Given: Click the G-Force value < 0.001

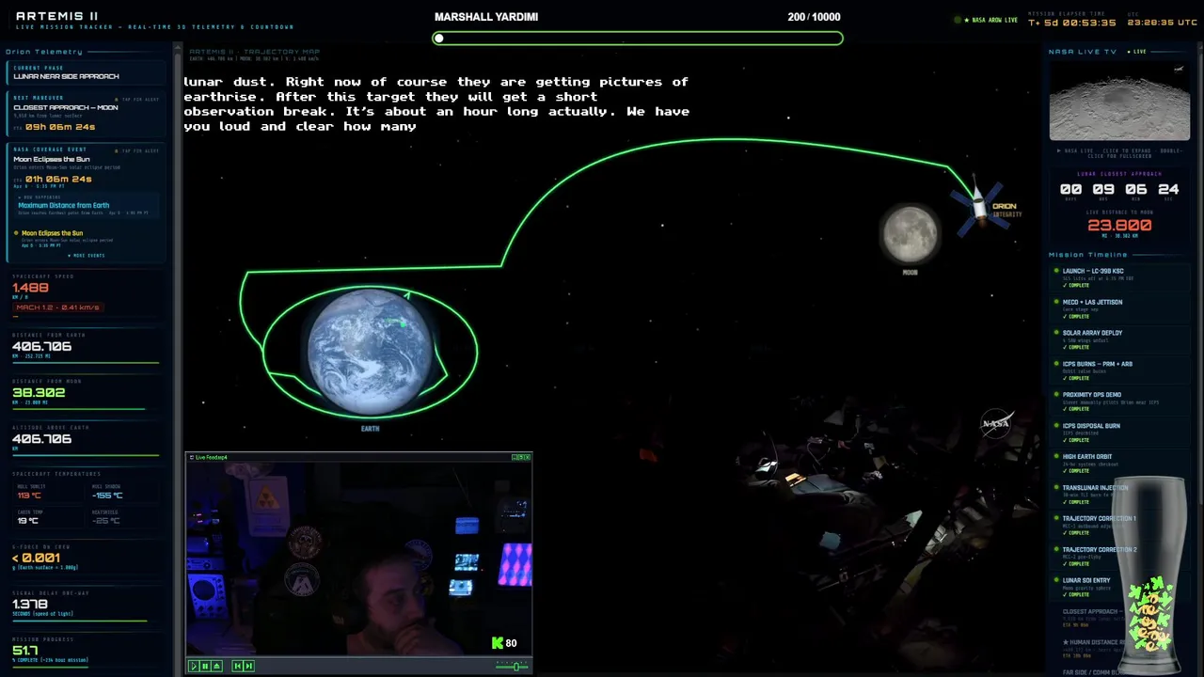Looking at the screenshot, I should [36, 559].
